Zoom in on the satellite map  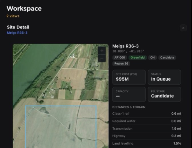coord(102,51)
